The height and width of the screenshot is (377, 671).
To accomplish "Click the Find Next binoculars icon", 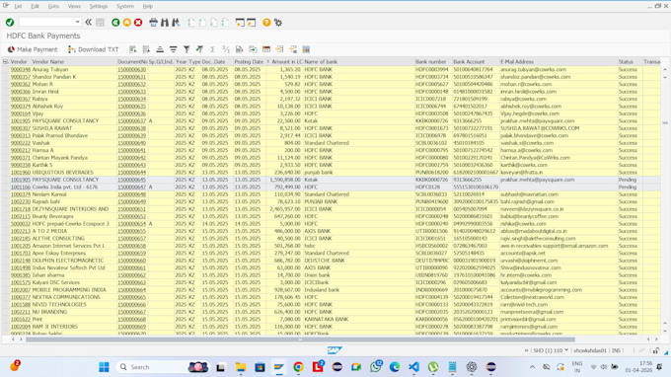I will pyautogui.click(x=176, y=23).
